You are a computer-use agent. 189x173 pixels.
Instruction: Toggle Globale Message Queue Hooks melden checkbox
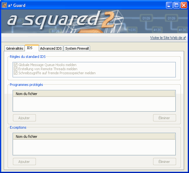[x=15, y=65]
